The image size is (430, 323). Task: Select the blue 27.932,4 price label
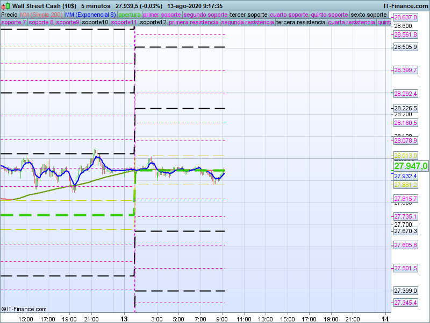405,176
